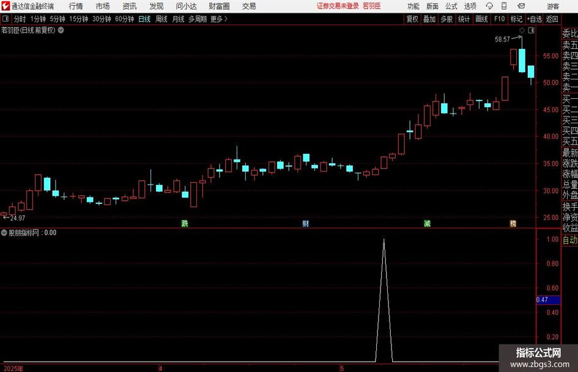Click the blue 财 event marker
Viewport: 578px width, 372px height.
tap(305, 224)
